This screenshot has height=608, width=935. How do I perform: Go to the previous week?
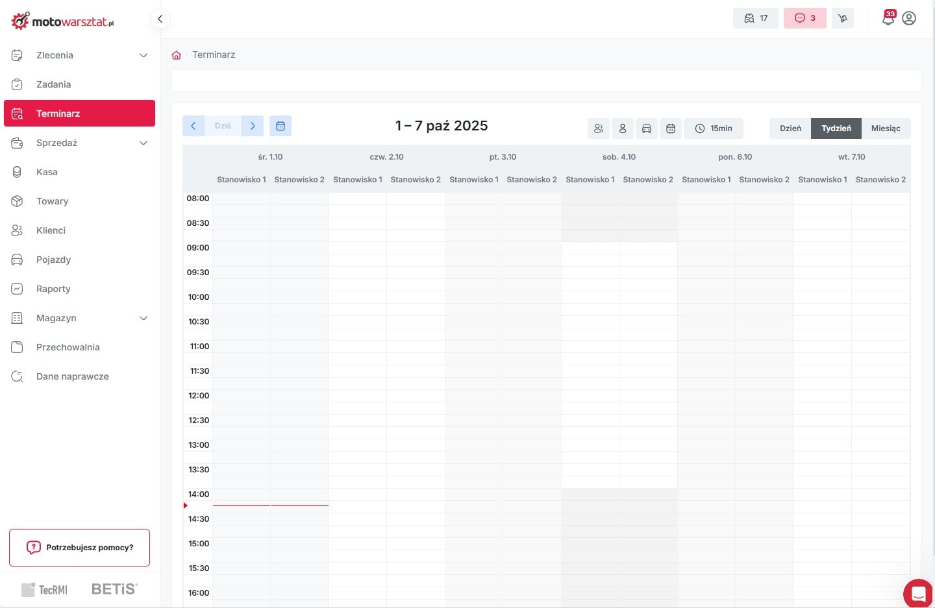coord(193,126)
